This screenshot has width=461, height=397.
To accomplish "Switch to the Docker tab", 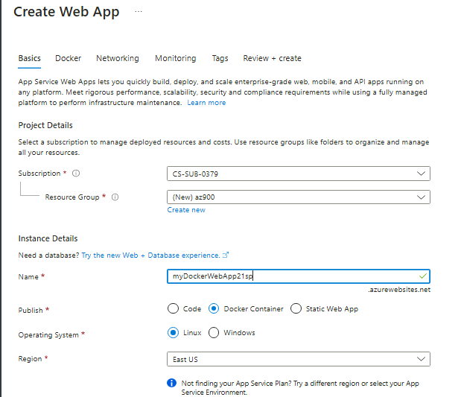I will tap(68, 58).
